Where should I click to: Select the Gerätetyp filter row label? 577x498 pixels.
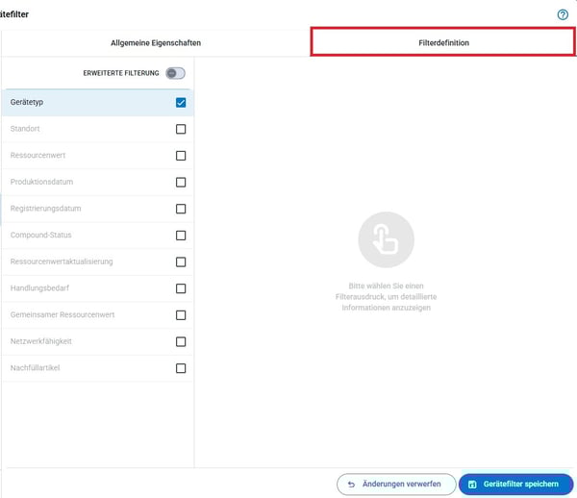coord(27,103)
